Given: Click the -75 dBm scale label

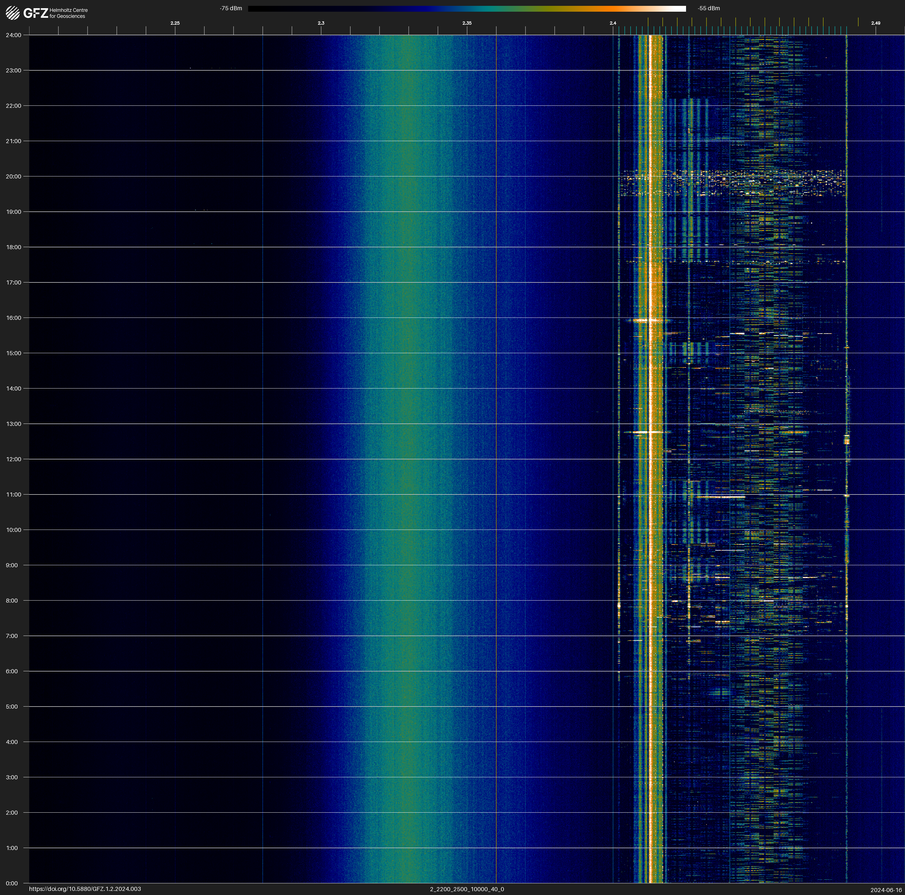Looking at the screenshot, I should [230, 8].
